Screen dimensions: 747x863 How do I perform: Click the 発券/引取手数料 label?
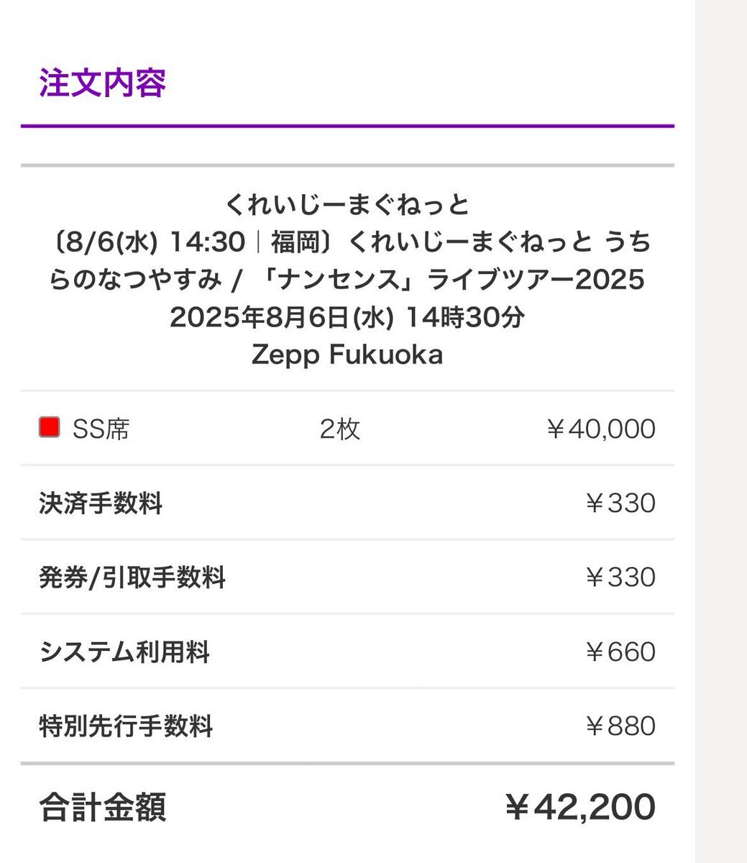(x=132, y=577)
